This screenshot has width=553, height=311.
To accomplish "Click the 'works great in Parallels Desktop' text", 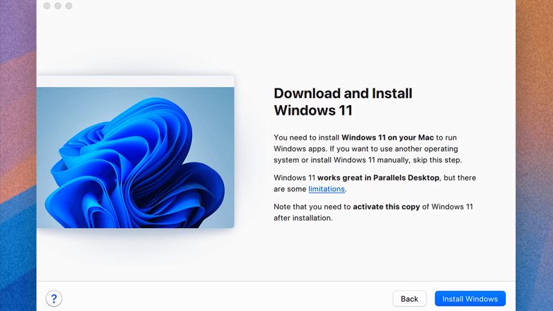I will click(x=378, y=178).
